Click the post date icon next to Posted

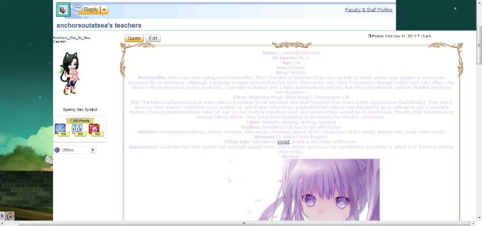pyautogui.click(x=369, y=36)
